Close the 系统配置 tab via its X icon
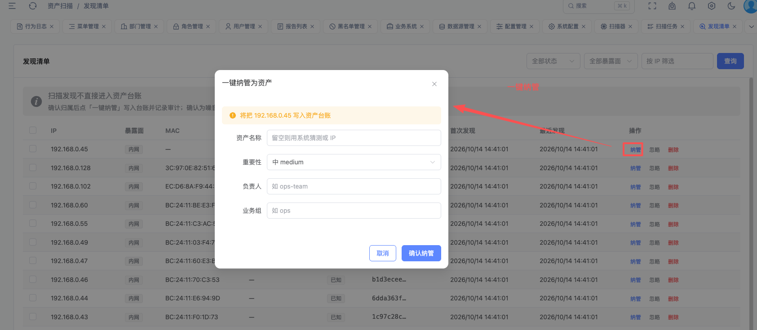Screen dimensions: 757x330 tap(584, 26)
